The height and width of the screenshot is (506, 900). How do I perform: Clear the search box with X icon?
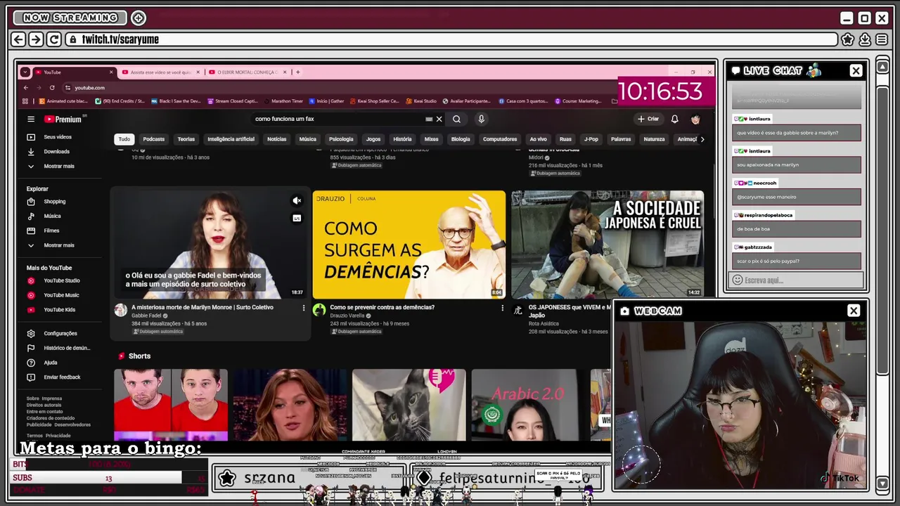click(x=439, y=119)
